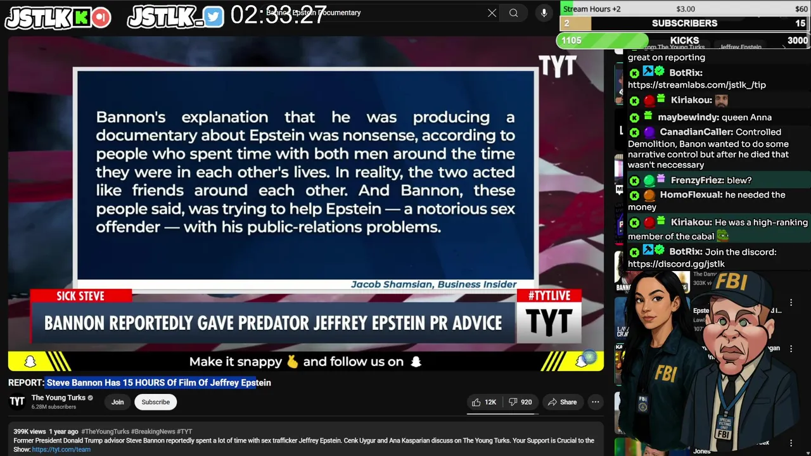Click the discord.gg/jstlk link in chat

676,264
